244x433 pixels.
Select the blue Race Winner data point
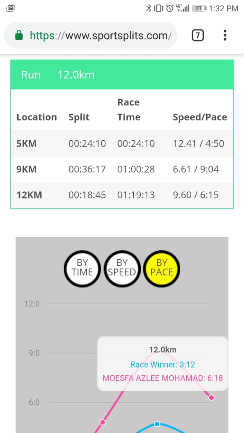pos(157,424)
